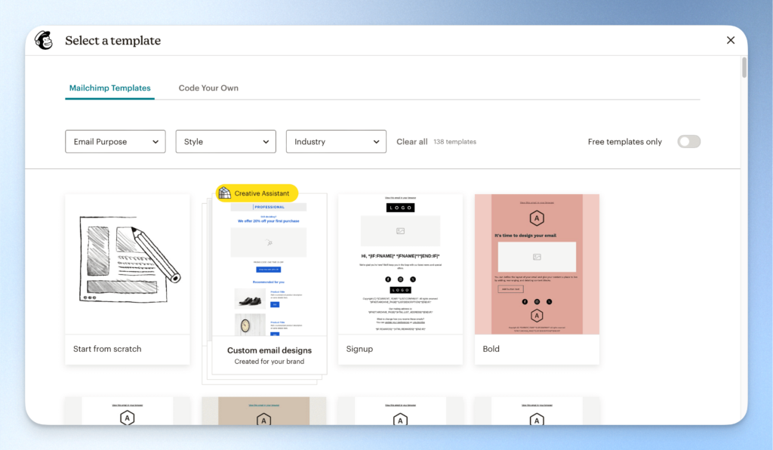Click the Creative Assistant badge
Image resolution: width=773 pixels, height=450 pixels.
pyautogui.click(x=257, y=193)
